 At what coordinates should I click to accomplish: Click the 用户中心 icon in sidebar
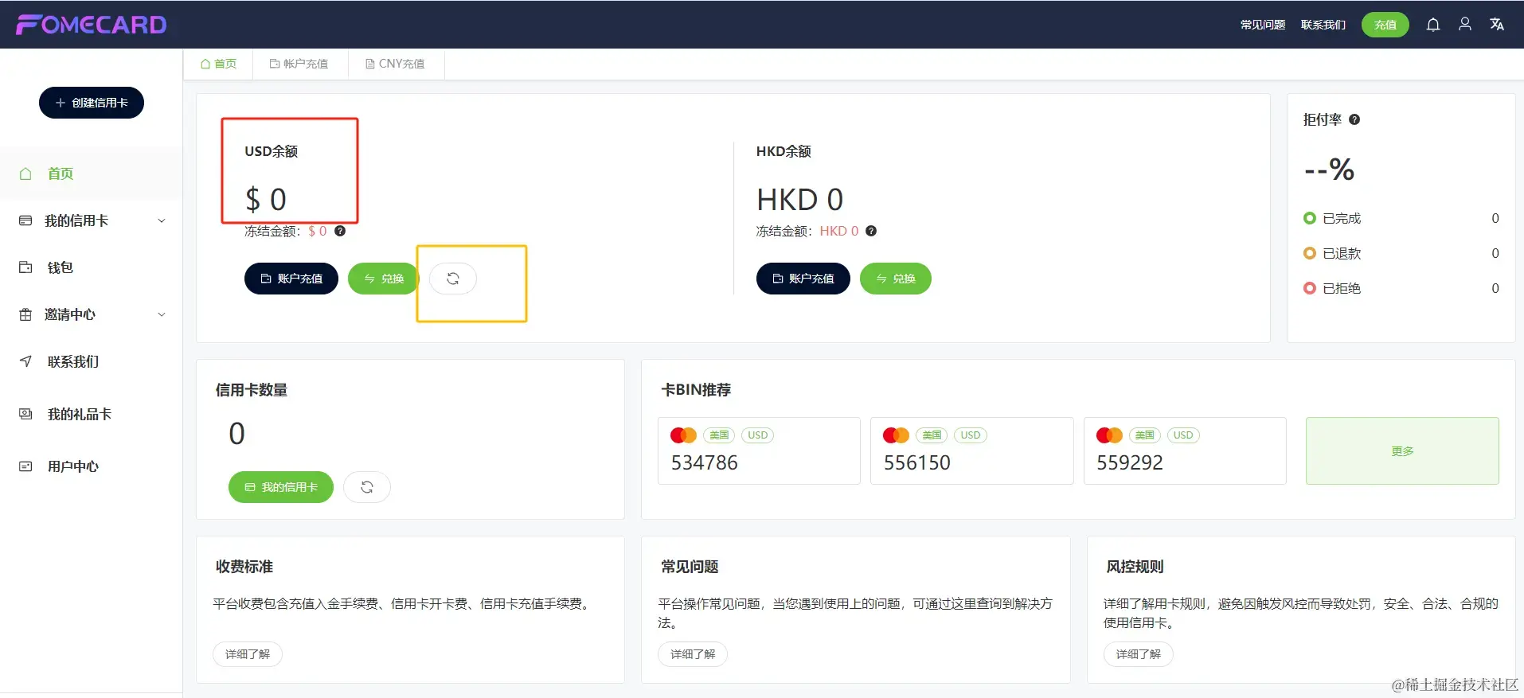point(25,466)
